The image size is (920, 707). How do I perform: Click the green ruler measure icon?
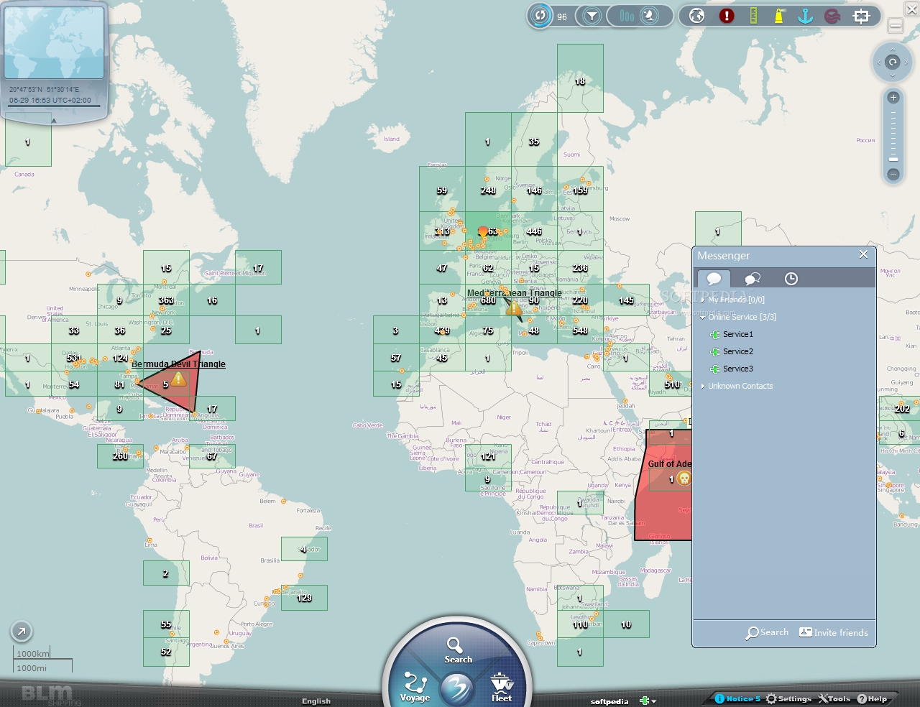(753, 16)
